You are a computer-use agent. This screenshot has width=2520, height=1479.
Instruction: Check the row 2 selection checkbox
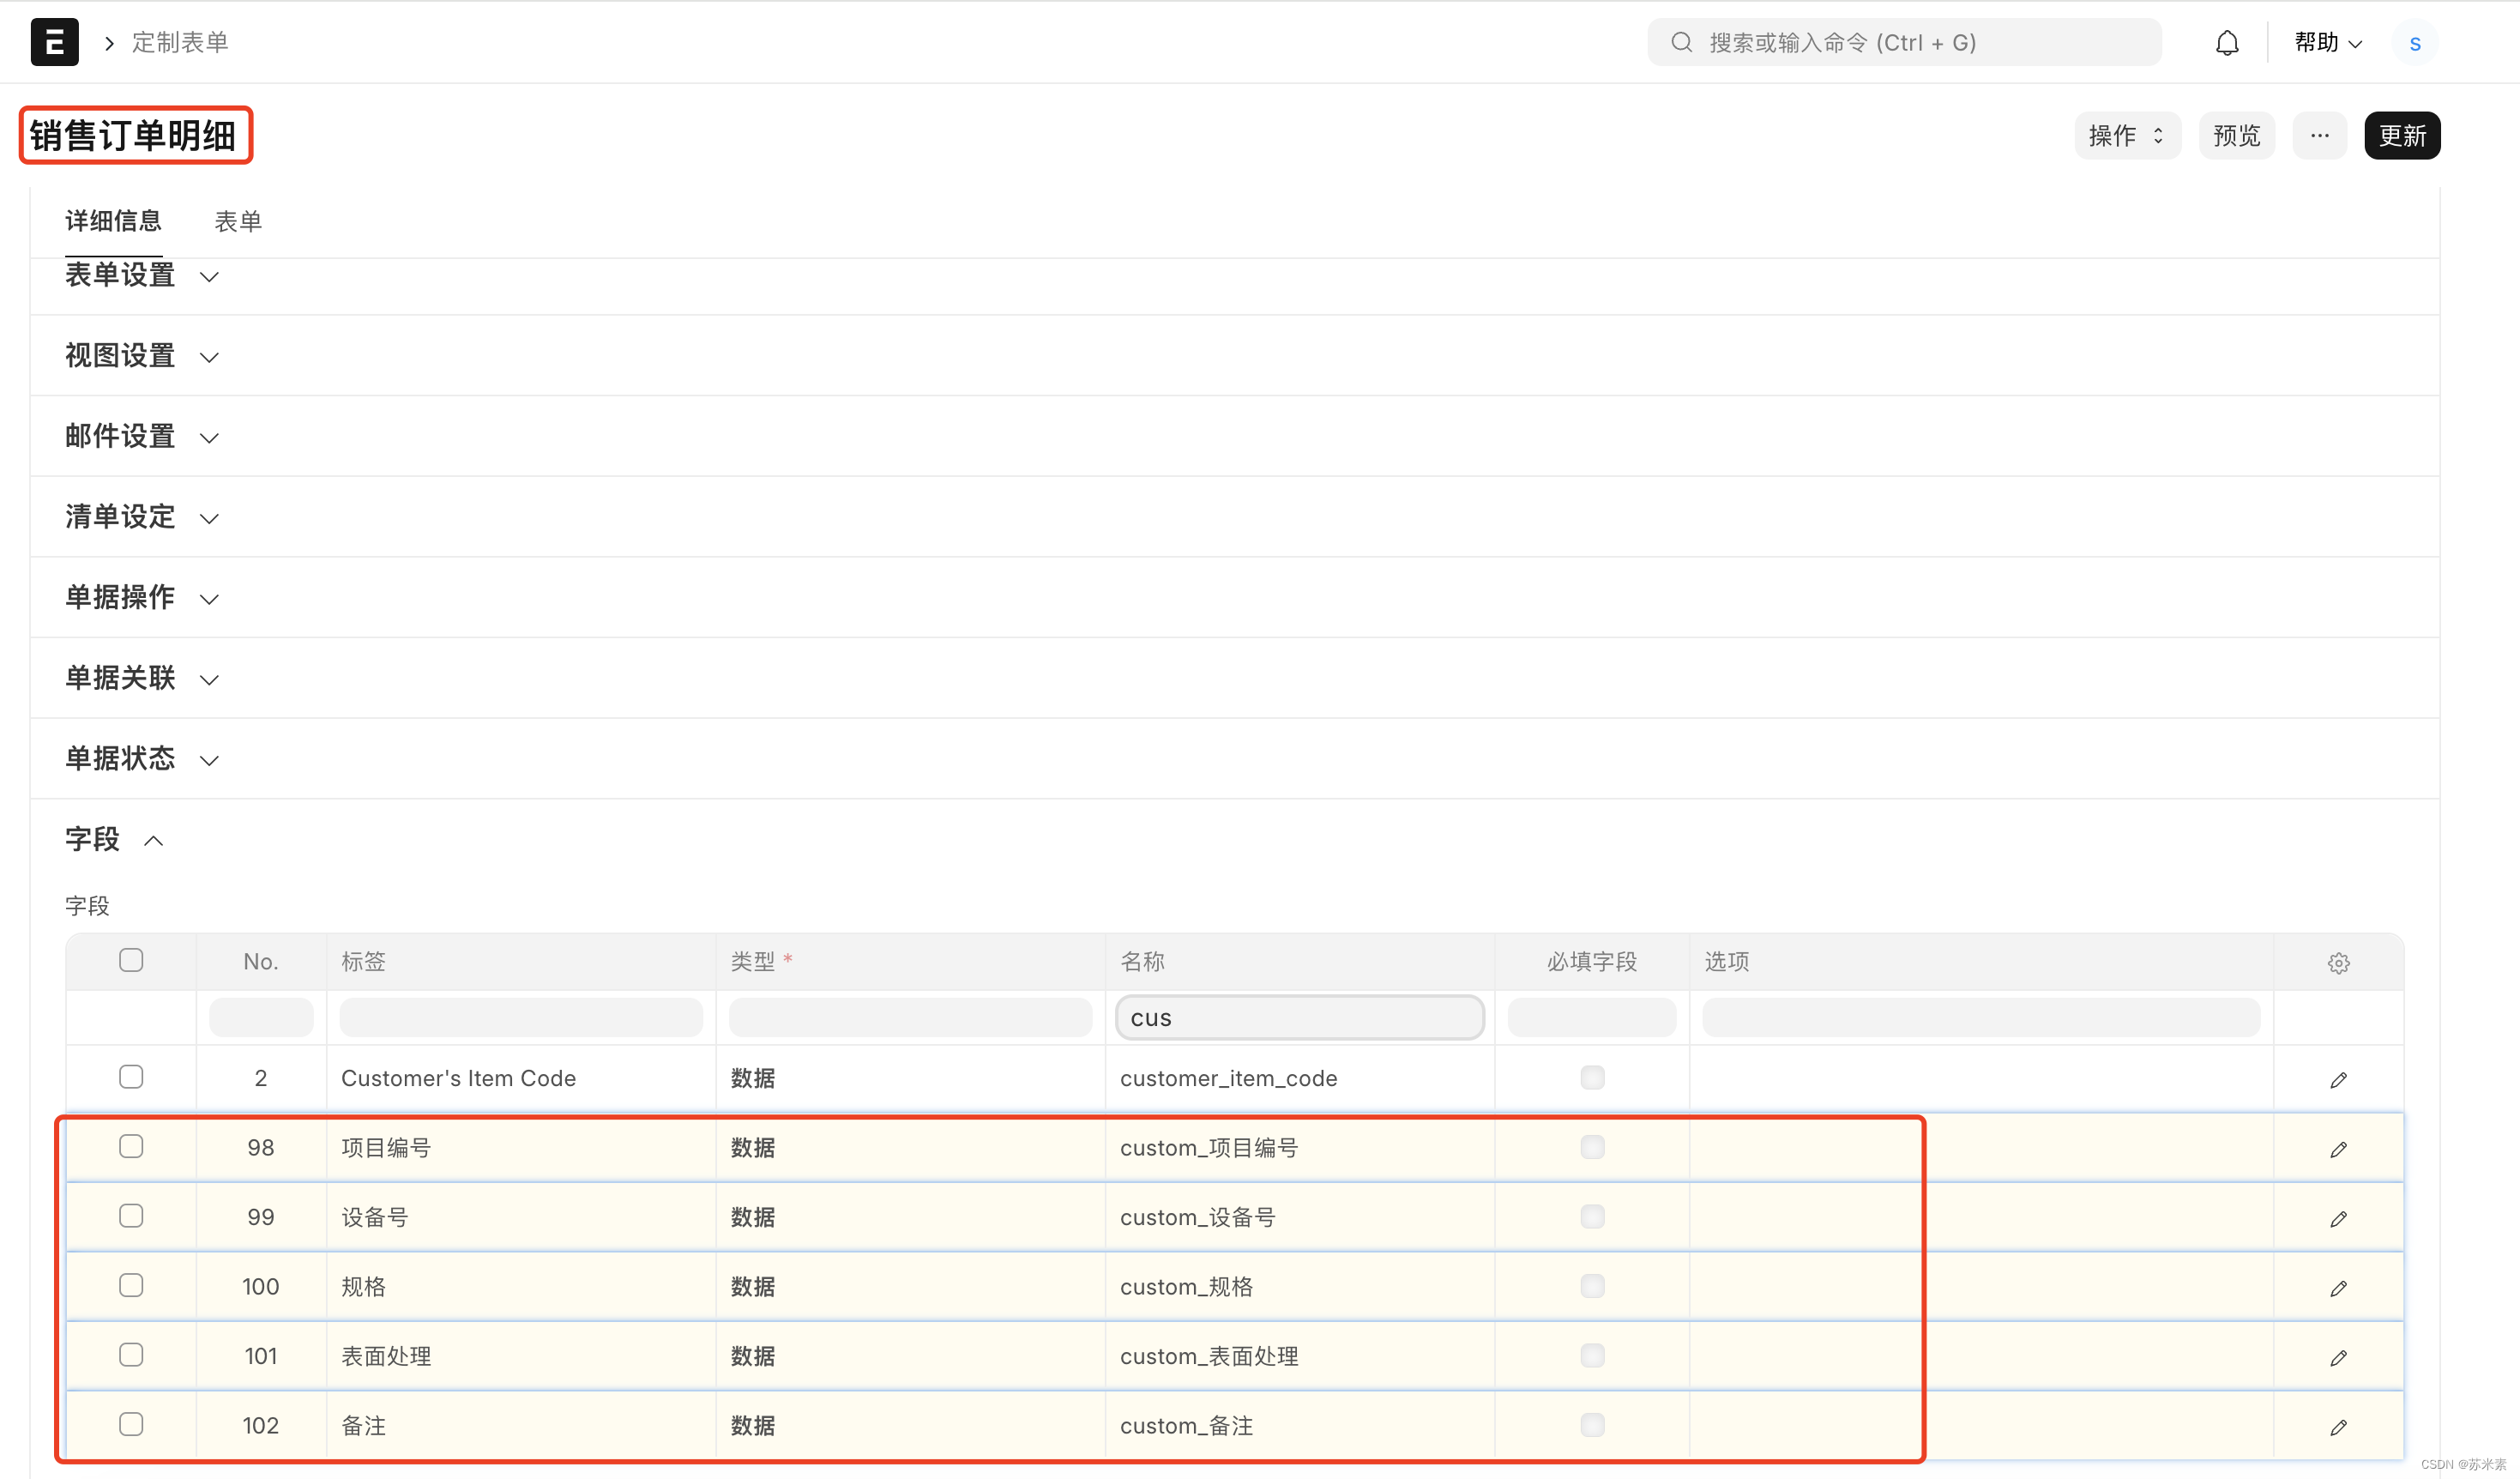tap(131, 1076)
